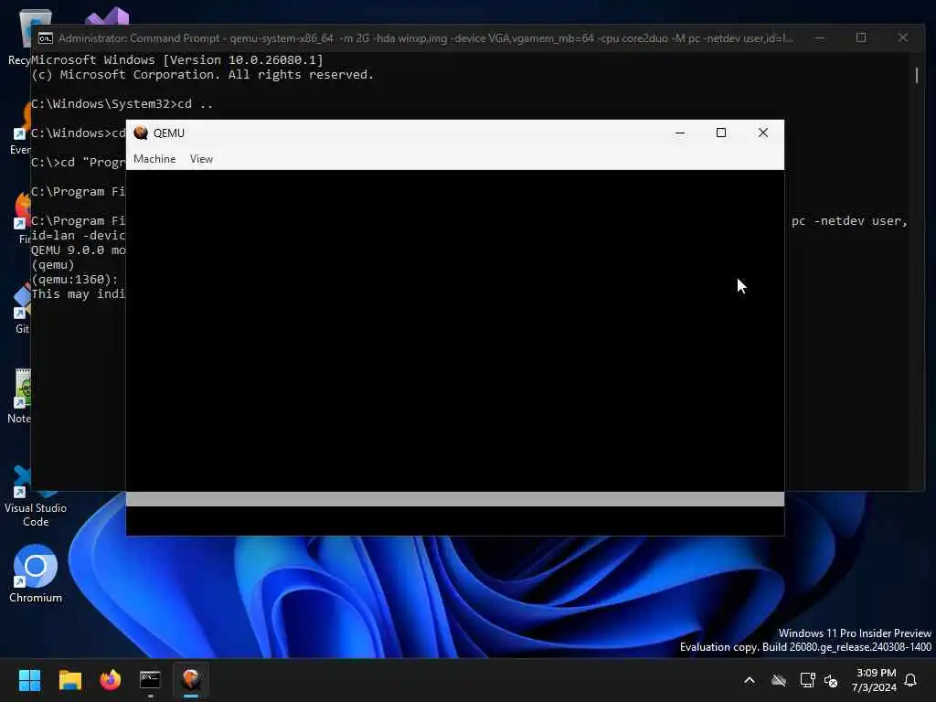Viewport: 936px width, 702px height.
Task: Select the Chromium desktop shortcut
Action: click(36, 573)
